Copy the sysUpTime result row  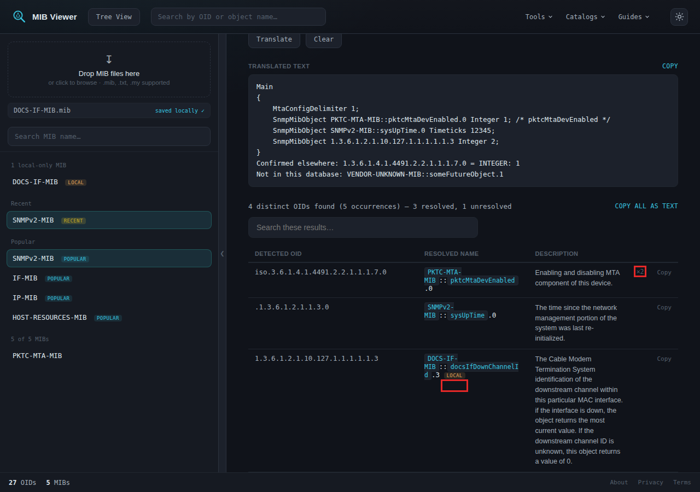pyautogui.click(x=664, y=308)
